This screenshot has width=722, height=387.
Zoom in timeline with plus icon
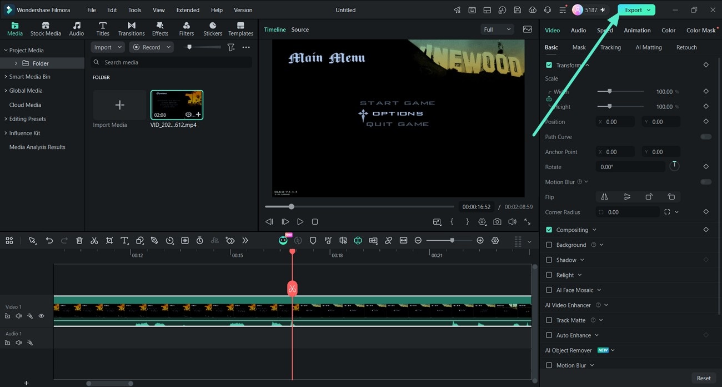480,241
